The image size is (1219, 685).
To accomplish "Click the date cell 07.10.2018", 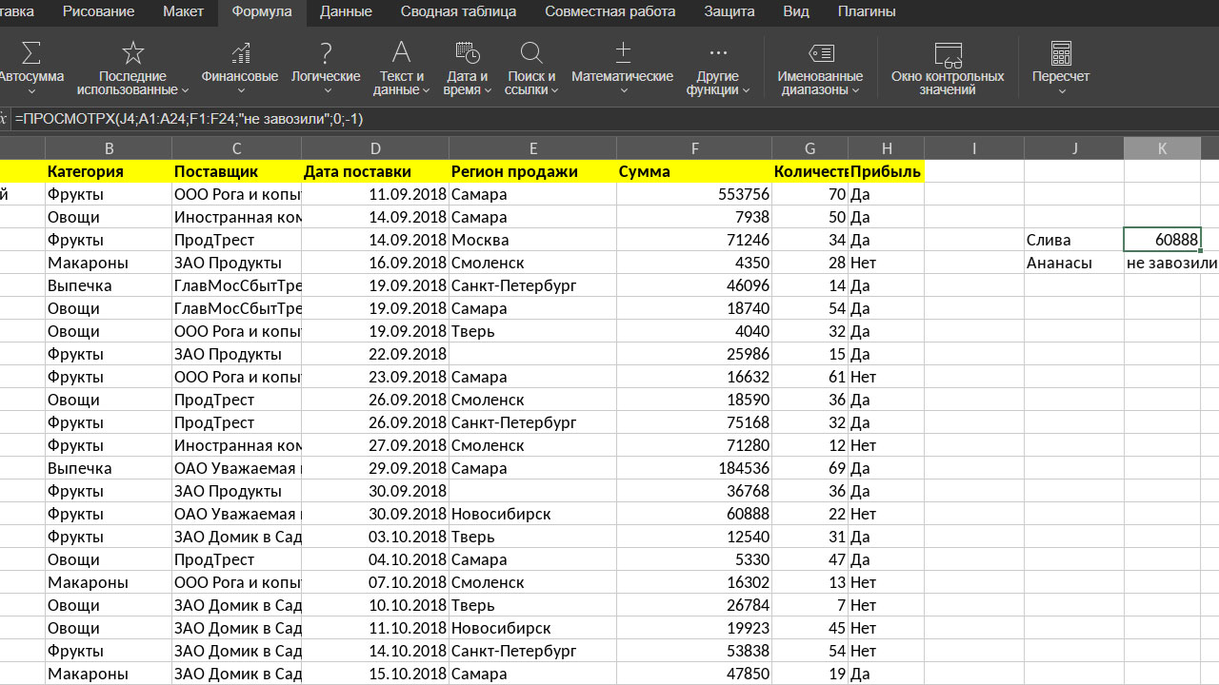I will pos(375,582).
